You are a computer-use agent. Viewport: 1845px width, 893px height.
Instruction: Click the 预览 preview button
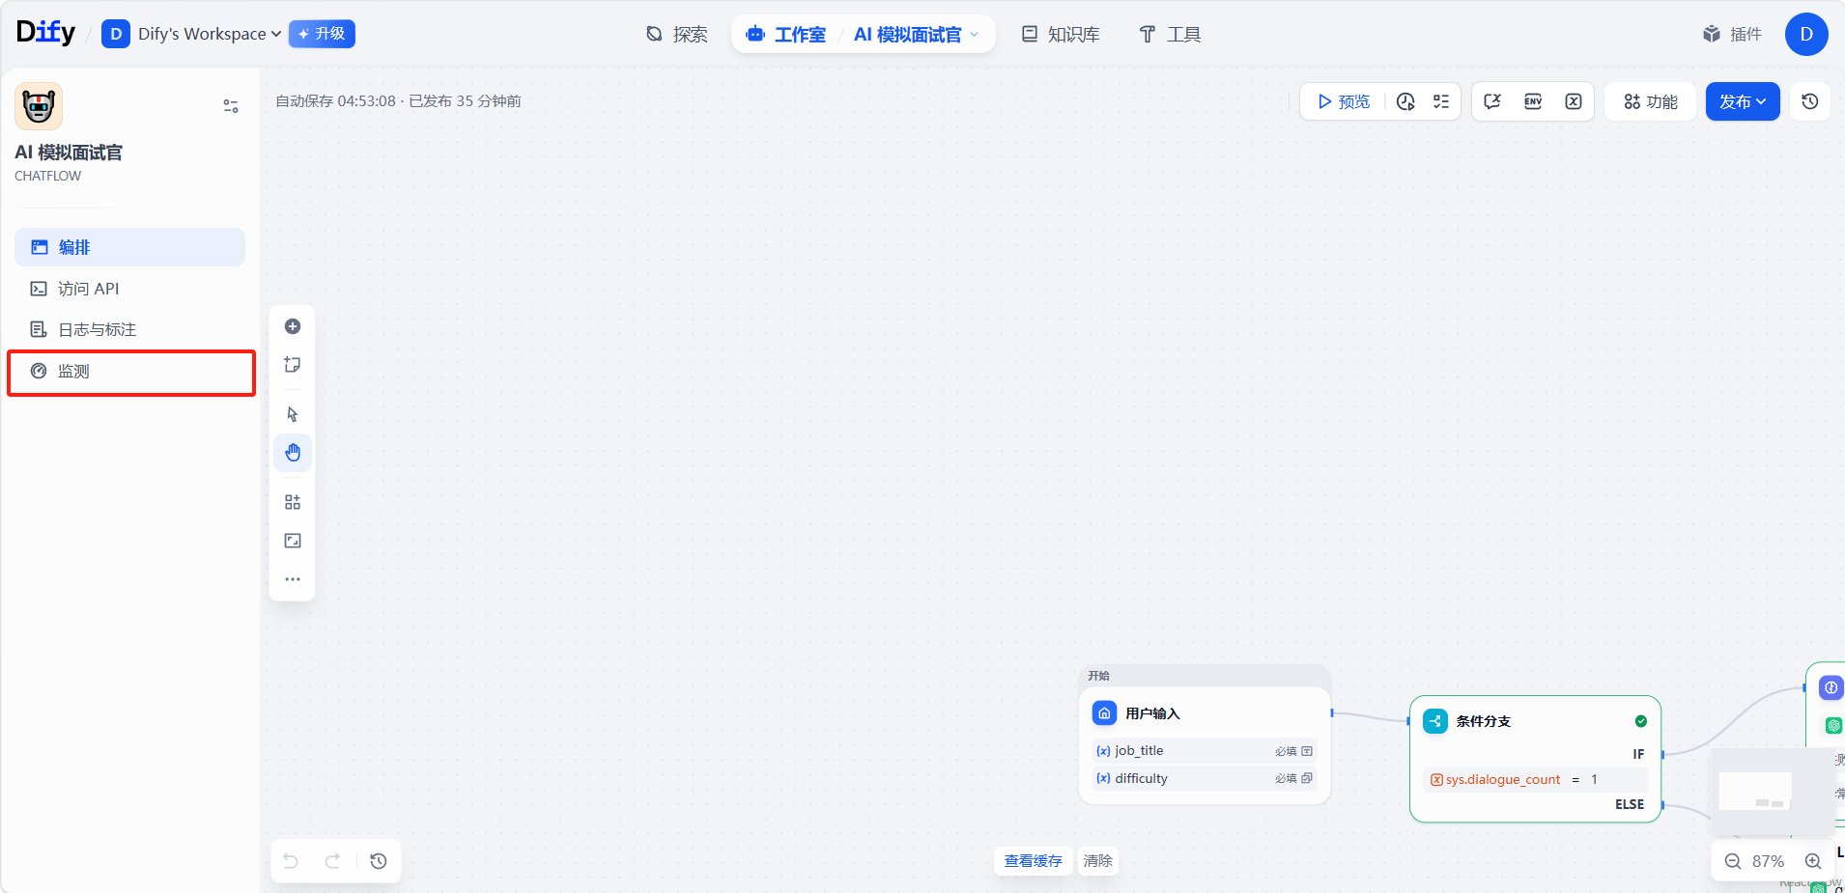tap(1344, 101)
